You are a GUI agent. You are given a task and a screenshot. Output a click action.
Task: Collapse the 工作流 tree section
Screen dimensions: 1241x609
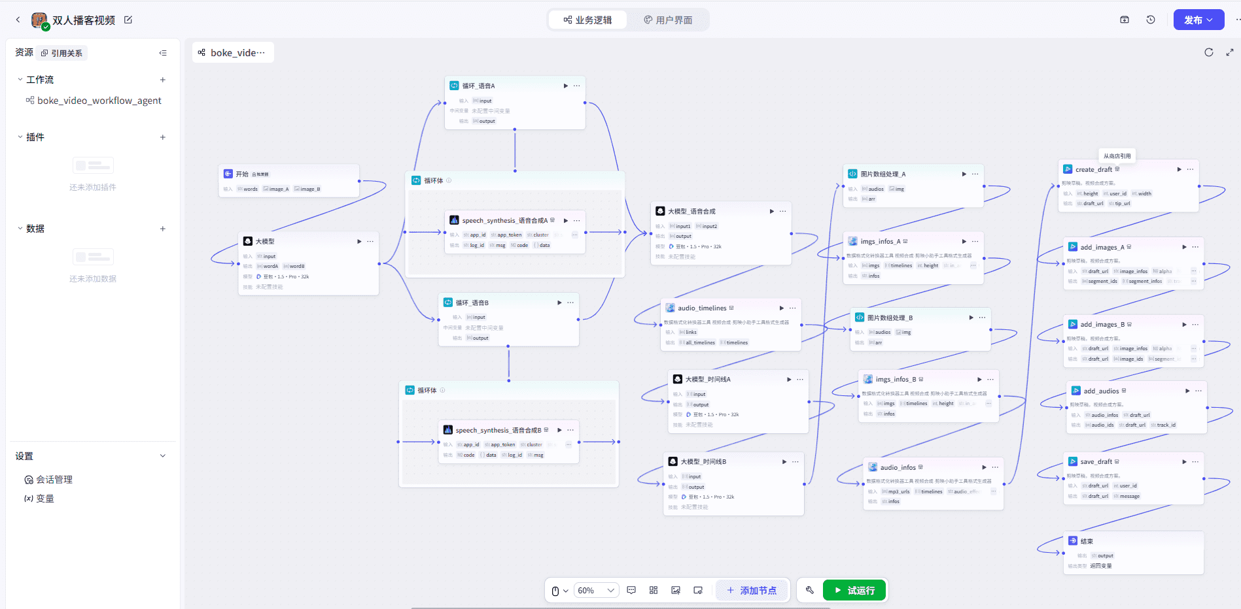click(20, 80)
